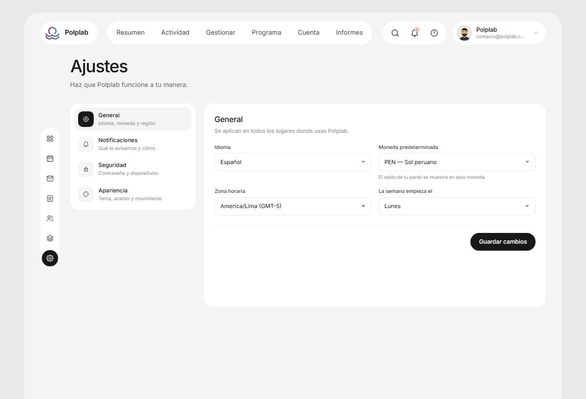The height and width of the screenshot is (399, 586).
Task: Open the La semana empieza el dropdown
Action: pos(457,206)
